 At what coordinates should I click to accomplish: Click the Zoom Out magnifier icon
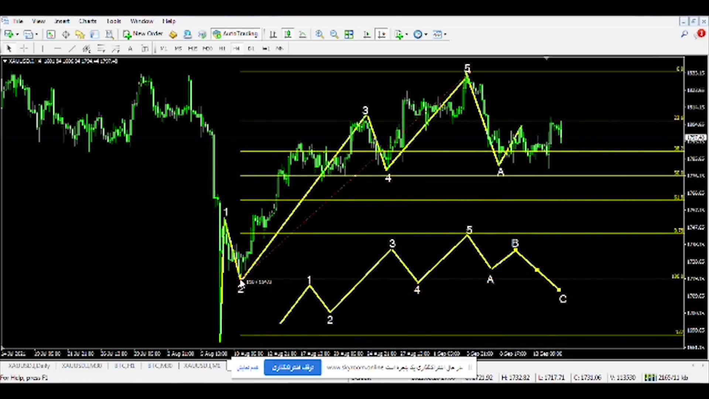tap(334, 34)
